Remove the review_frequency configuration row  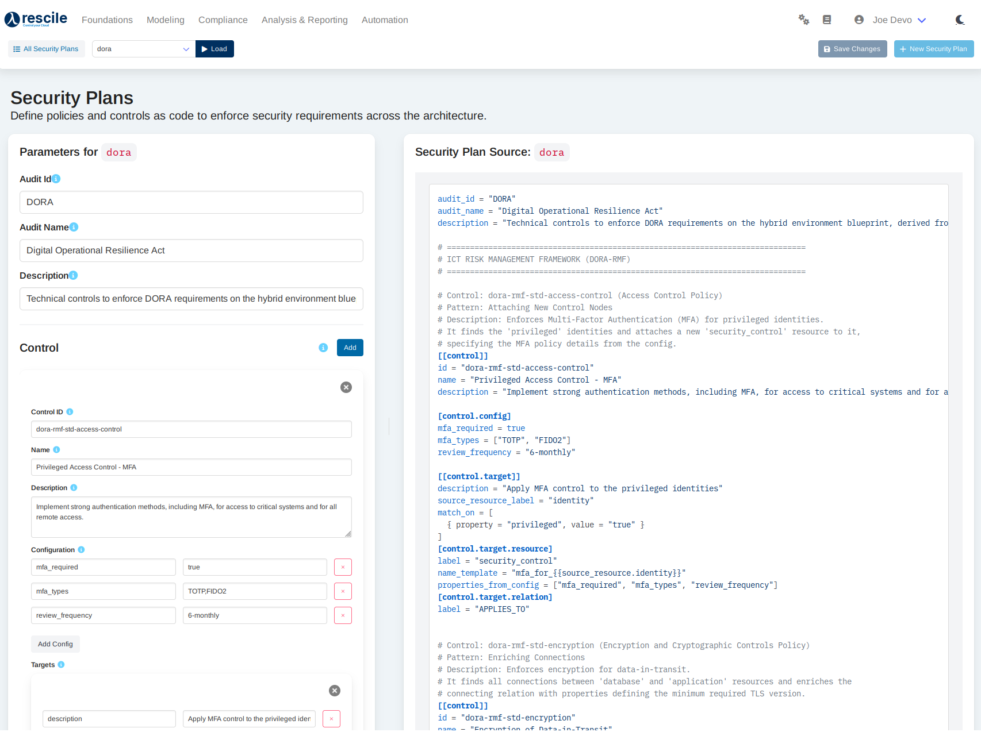(343, 615)
